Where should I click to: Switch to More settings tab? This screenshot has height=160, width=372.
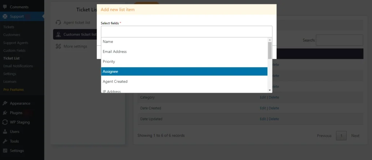pyautogui.click(x=75, y=46)
